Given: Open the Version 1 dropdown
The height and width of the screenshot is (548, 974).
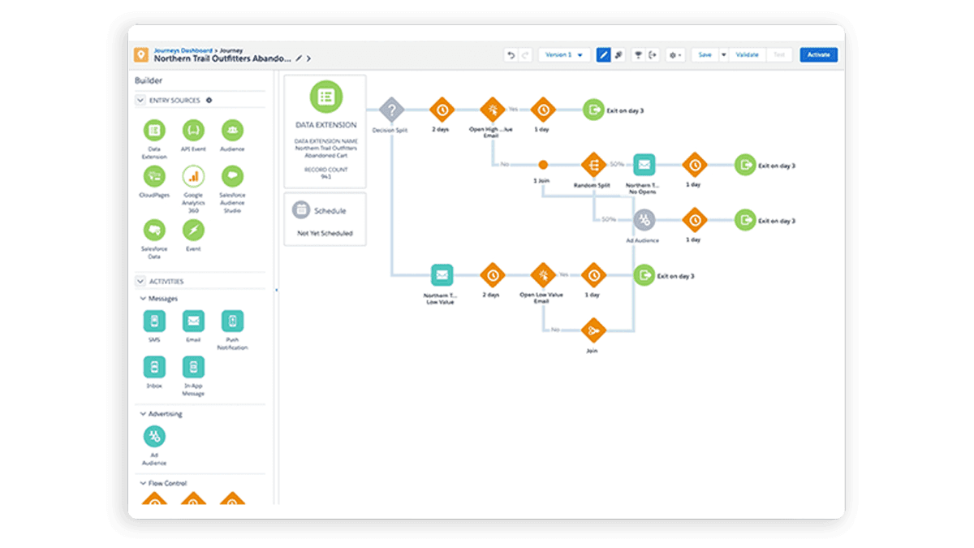Looking at the screenshot, I should click(564, 55).
